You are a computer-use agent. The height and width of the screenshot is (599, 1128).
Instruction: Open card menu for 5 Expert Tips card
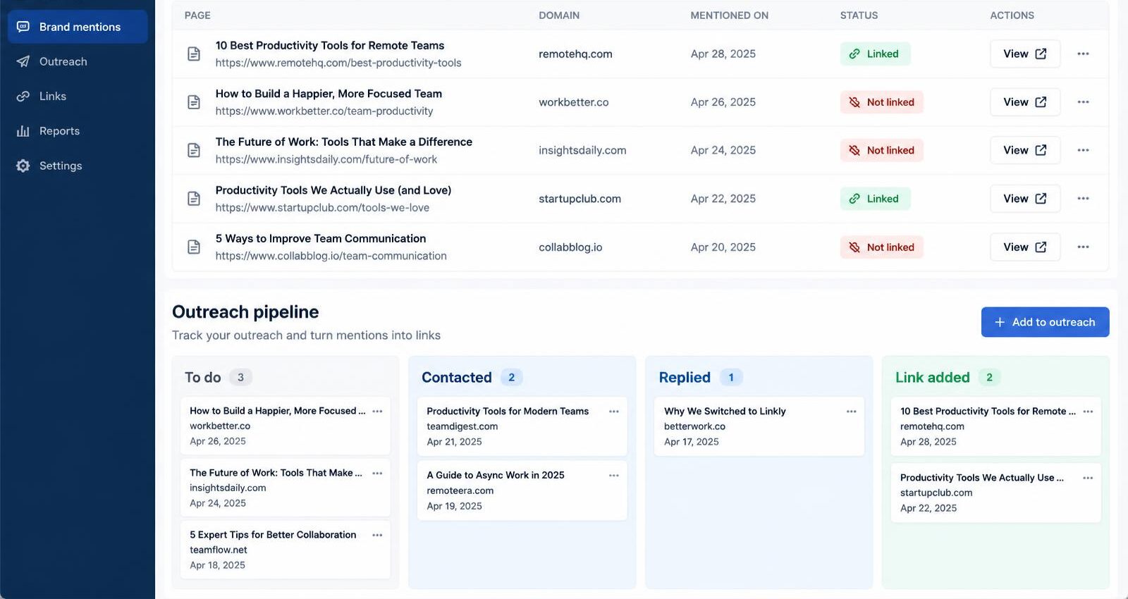(x=377, y=535)
